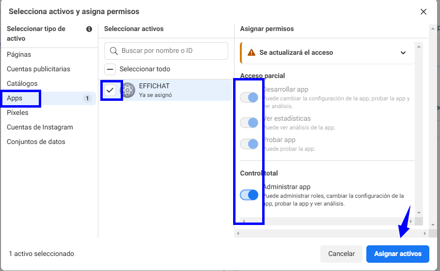Click horizontal scrollbar left arrow
440x271 pixels.
pos(237,234)
